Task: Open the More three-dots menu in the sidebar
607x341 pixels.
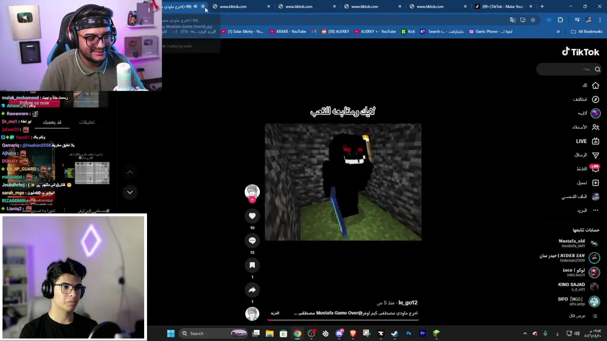Action: click(x=596, y=210)
